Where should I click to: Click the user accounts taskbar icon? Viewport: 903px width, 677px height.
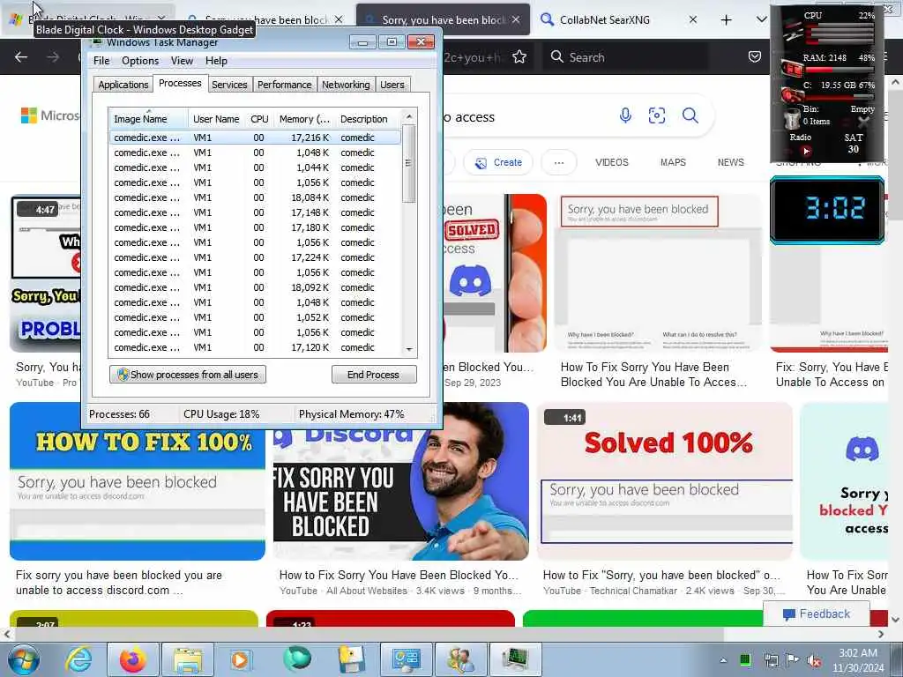click(460, 659)
